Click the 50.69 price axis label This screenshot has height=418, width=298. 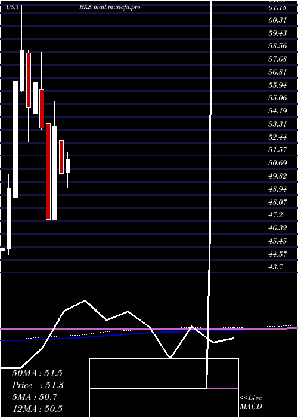[x=278, y=163]
